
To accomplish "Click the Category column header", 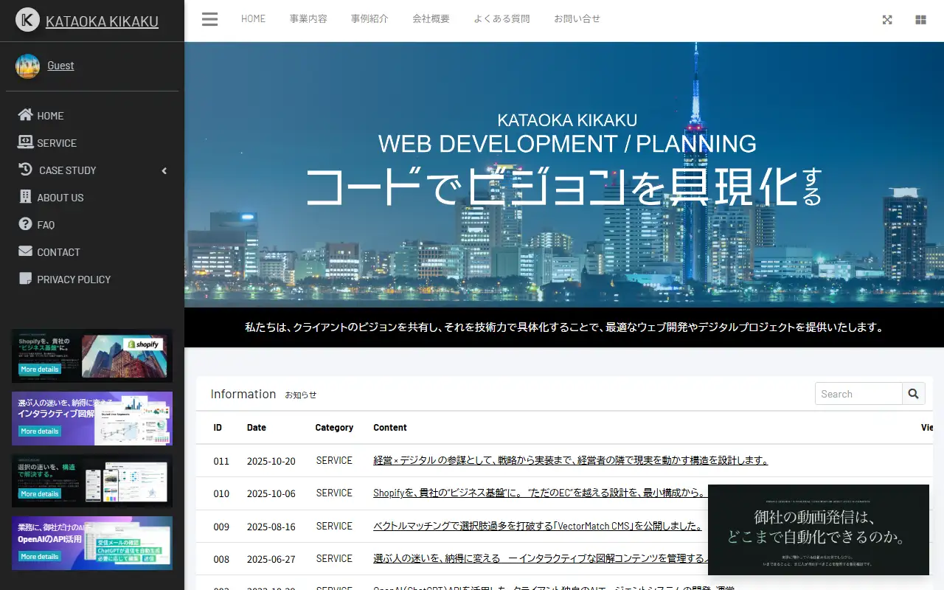I will pyautogui.click(x=334, y=428).
